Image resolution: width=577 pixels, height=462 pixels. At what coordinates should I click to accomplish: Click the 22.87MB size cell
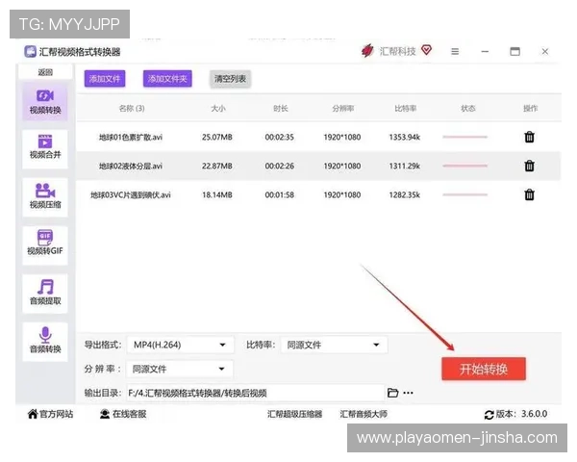[x=217, y=166]
